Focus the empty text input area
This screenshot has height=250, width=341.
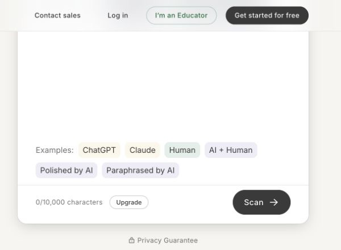(163, 86)
